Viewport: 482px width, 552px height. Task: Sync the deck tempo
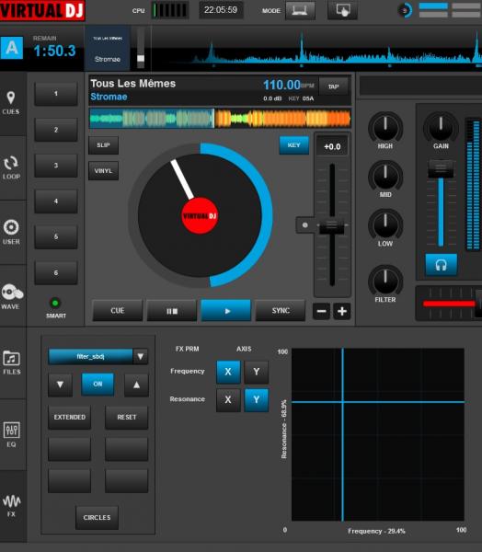tap(281, 311)
